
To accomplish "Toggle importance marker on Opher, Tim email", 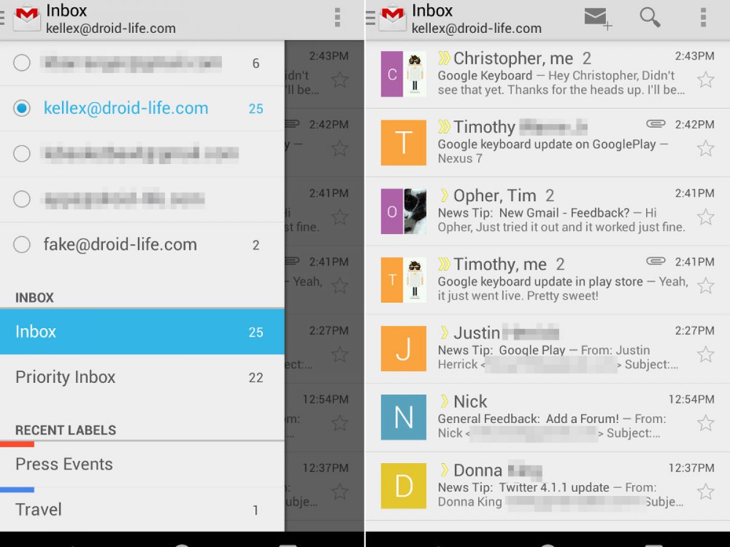I will tap(444, 195).
